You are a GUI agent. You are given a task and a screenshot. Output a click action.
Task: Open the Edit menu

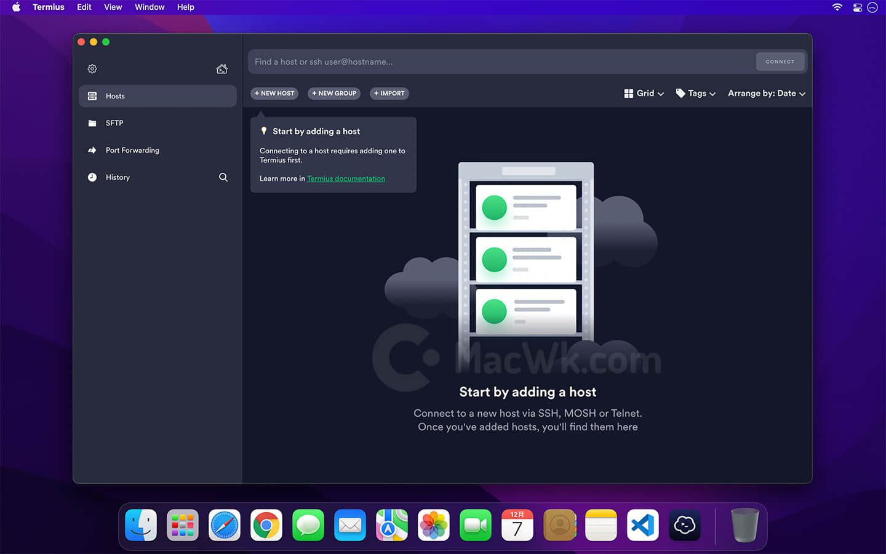[84, 7]
